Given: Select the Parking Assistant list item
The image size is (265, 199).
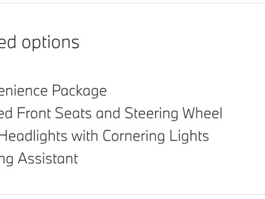Looking at the screenshot, I should click(39, 159).
